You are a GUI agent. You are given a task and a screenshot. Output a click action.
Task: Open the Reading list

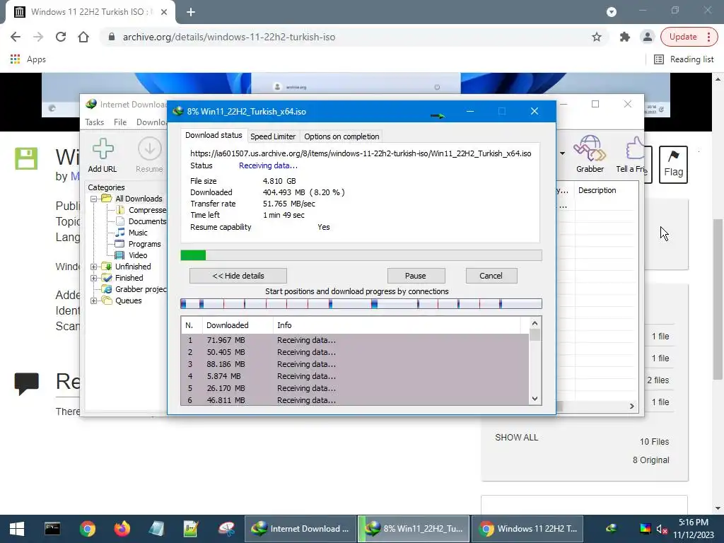(684, 59)
